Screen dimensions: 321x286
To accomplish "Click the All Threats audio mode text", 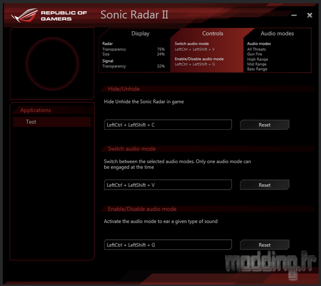I will click(x=256, y=49).
